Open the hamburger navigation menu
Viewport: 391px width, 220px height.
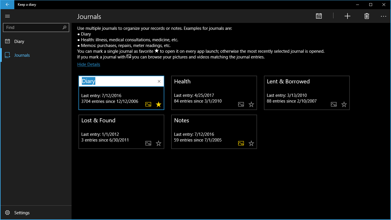coord(7,16)
